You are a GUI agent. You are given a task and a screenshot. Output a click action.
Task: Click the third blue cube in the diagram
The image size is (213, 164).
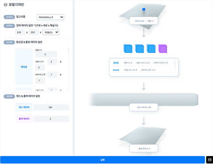pos(151,49)
